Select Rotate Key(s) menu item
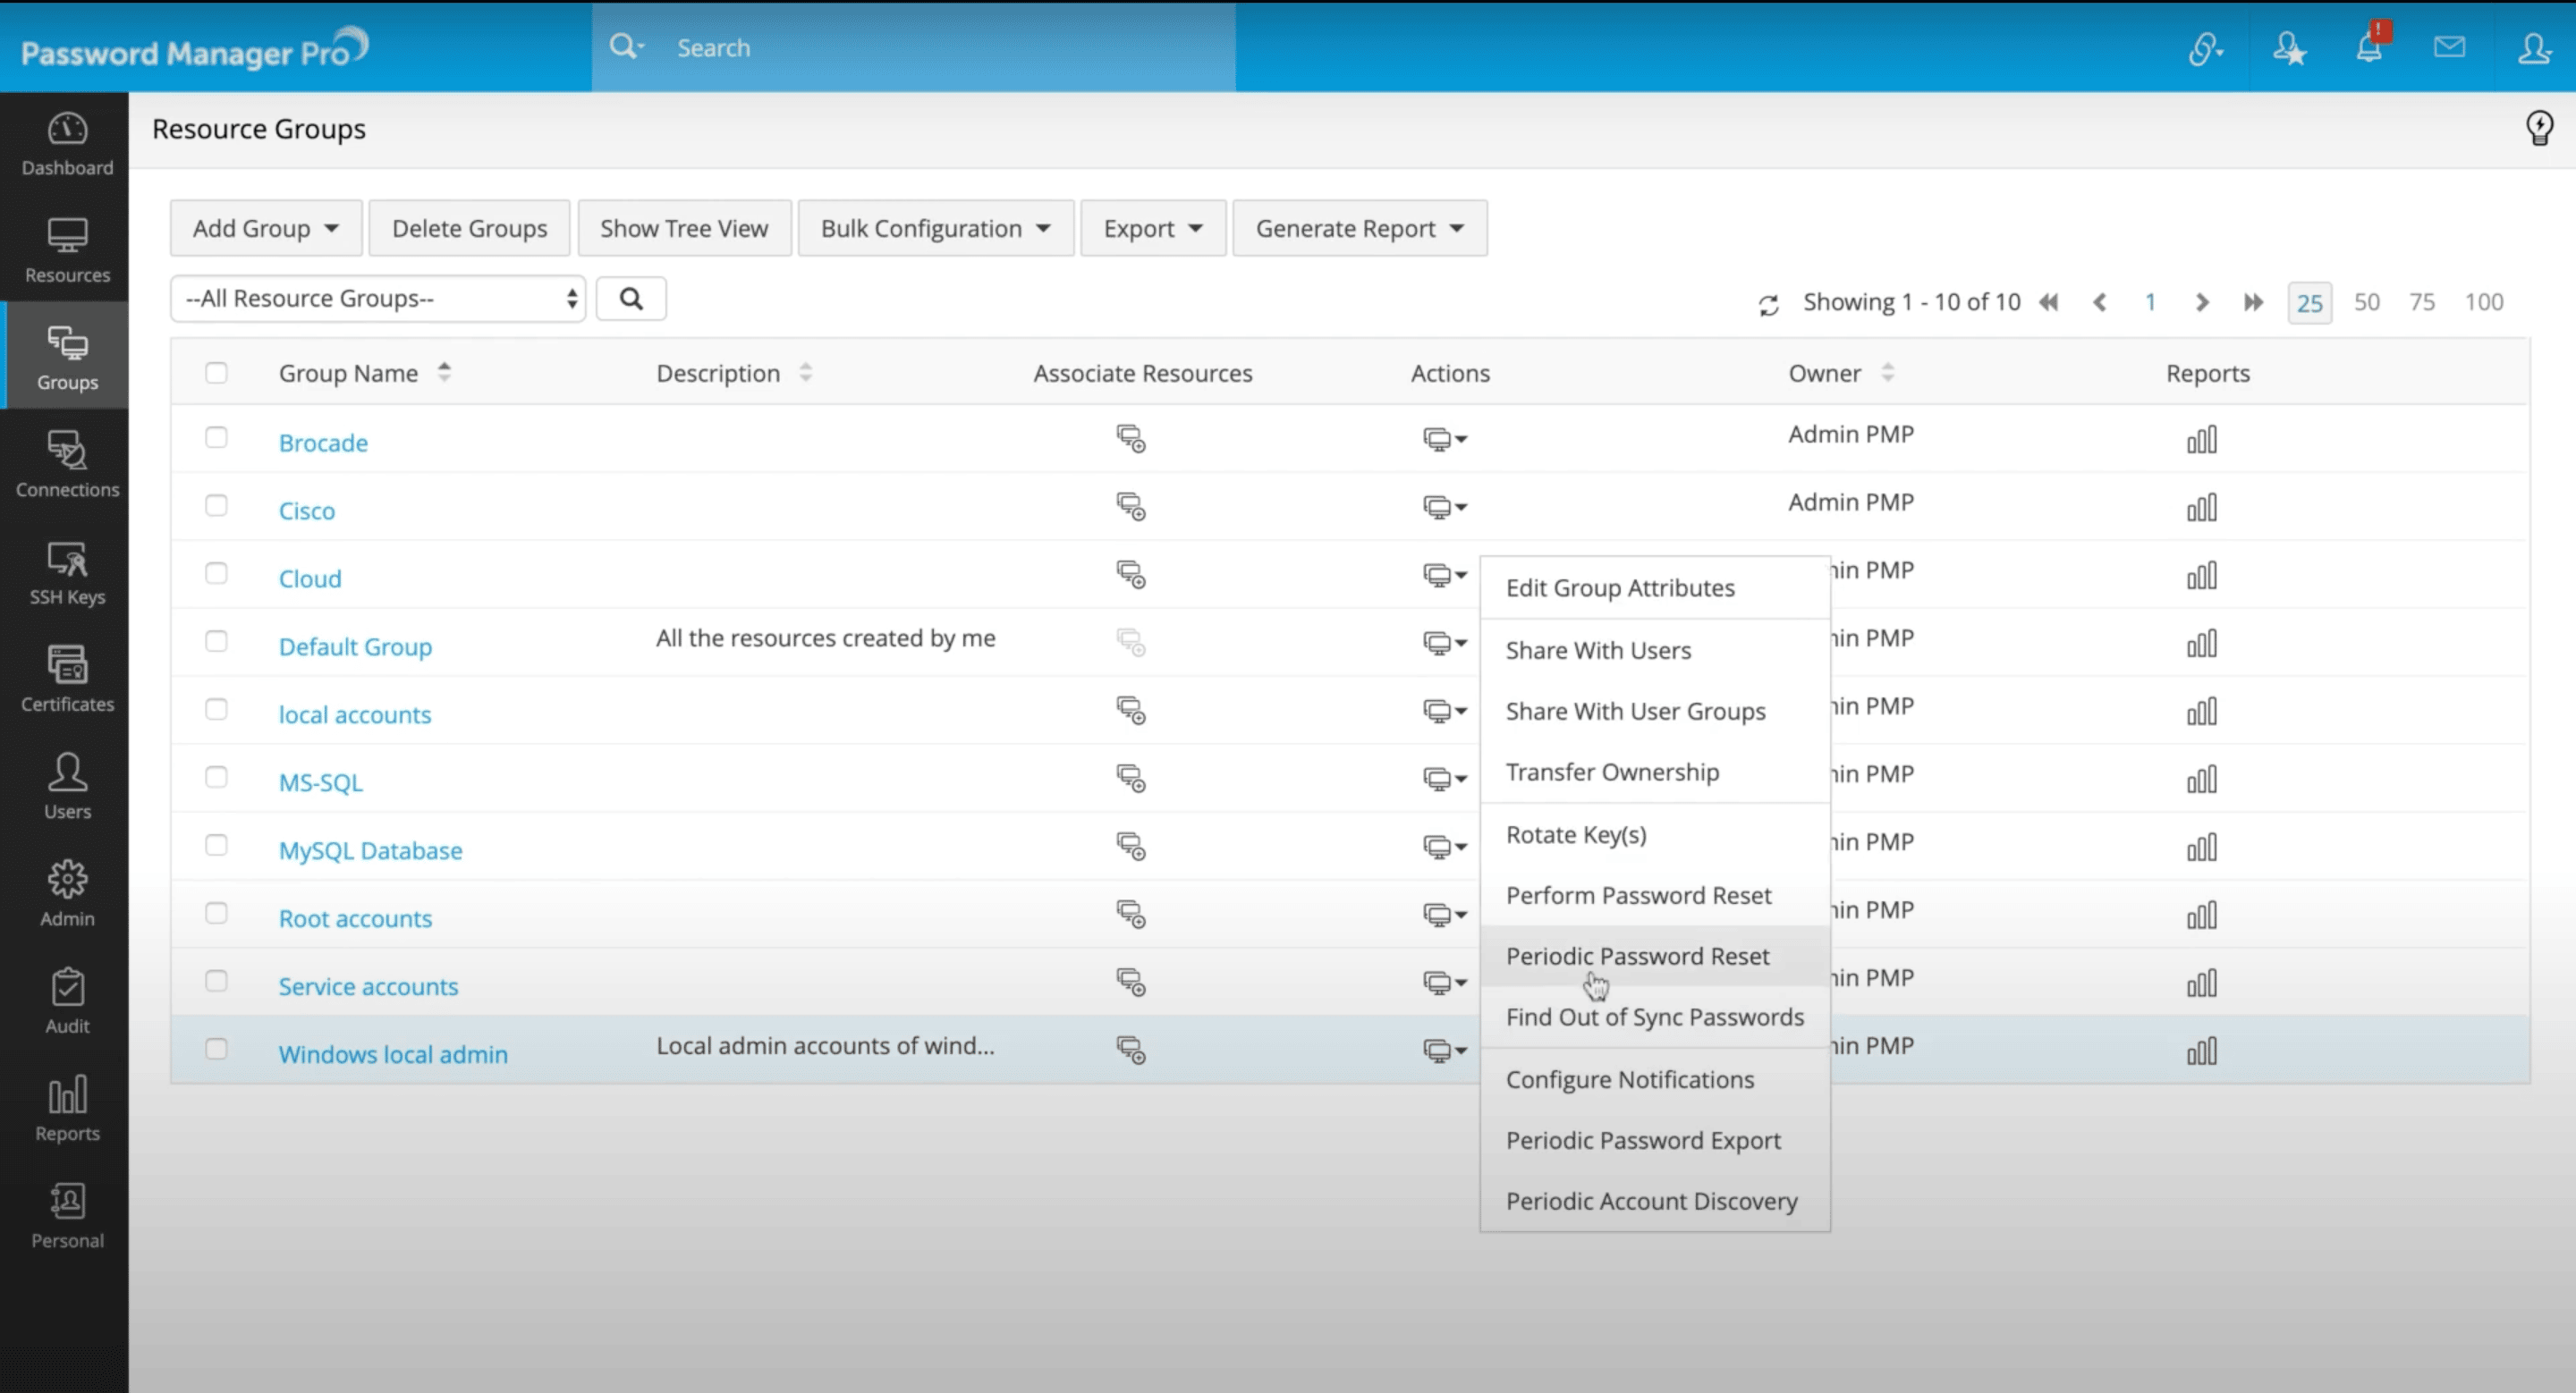Screen dimensions: 2576x1393 pos(1655,835)
